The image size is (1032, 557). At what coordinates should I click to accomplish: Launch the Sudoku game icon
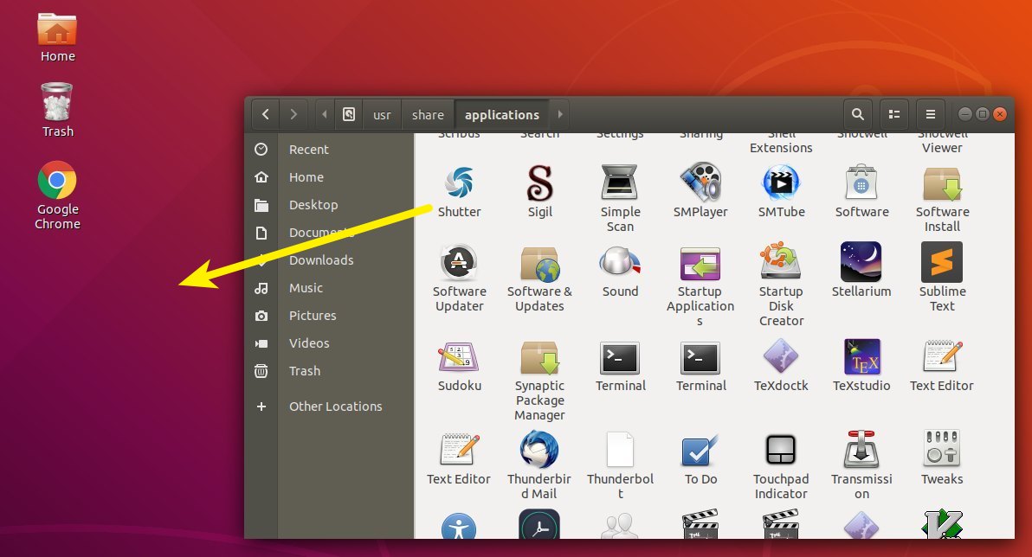click(459, 358)
